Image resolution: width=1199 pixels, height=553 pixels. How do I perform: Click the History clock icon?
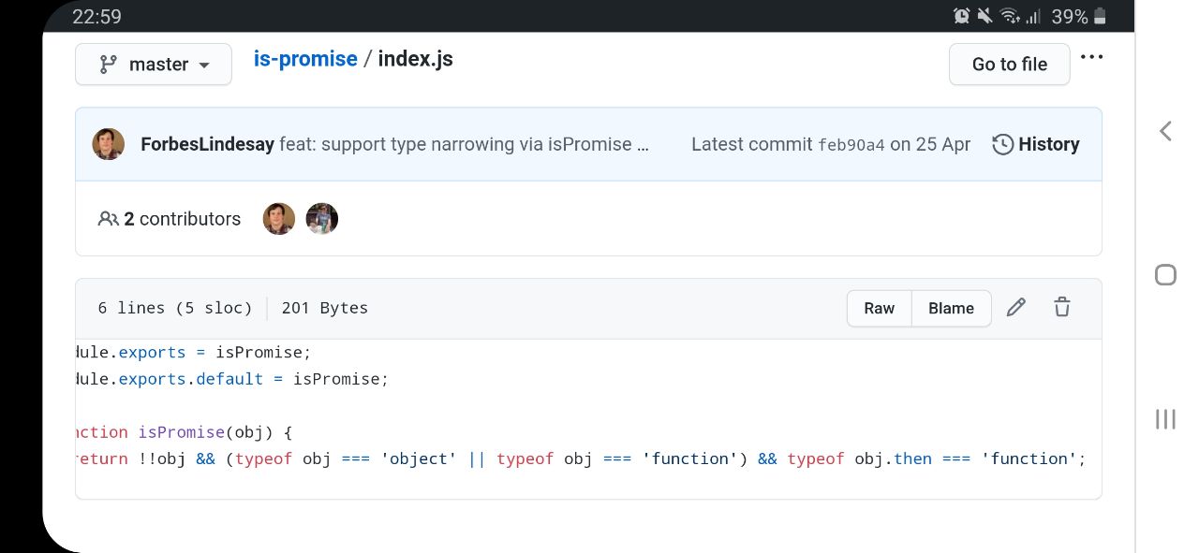click(x=1002, y=144)
